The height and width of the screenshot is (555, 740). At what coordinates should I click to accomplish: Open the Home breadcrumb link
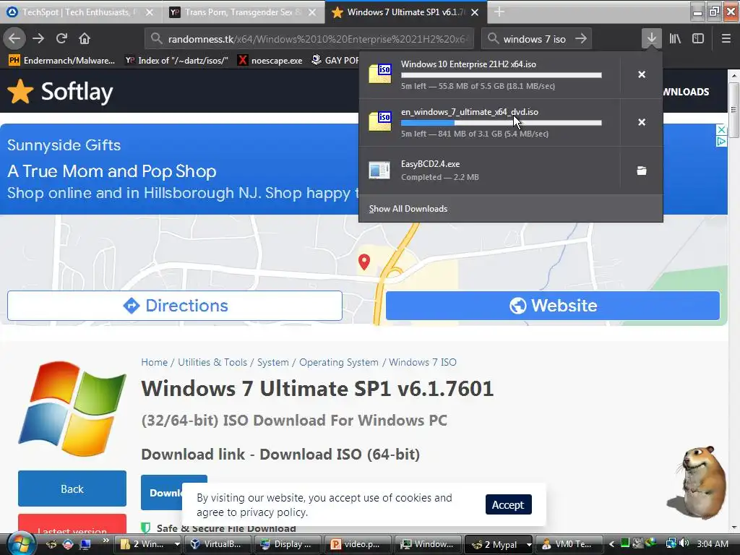(155, 362)
